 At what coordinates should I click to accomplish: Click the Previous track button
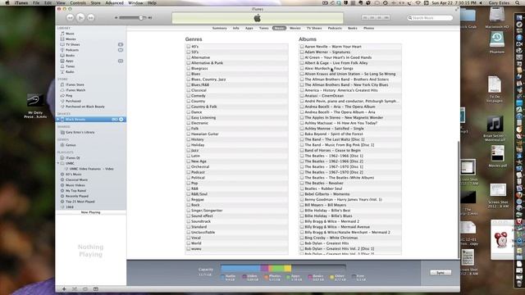point(70,18)
